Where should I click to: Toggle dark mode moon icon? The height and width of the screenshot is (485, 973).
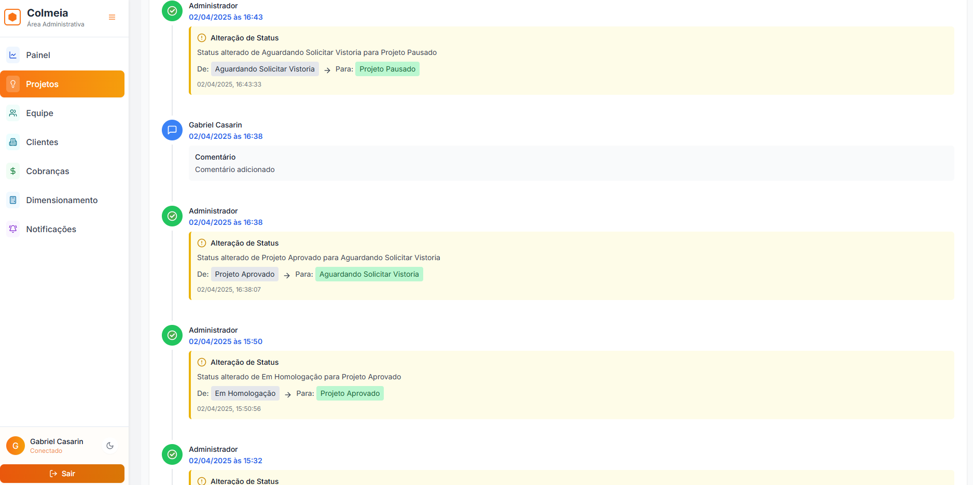110,446
